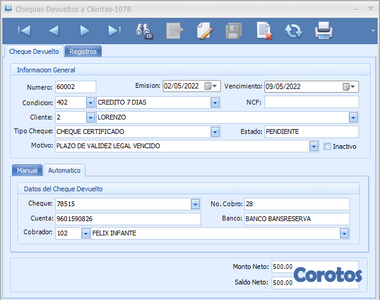Click the refresh arrows icon
The height and width of the screenshot is (300, 380).
(x=294, y=30)
